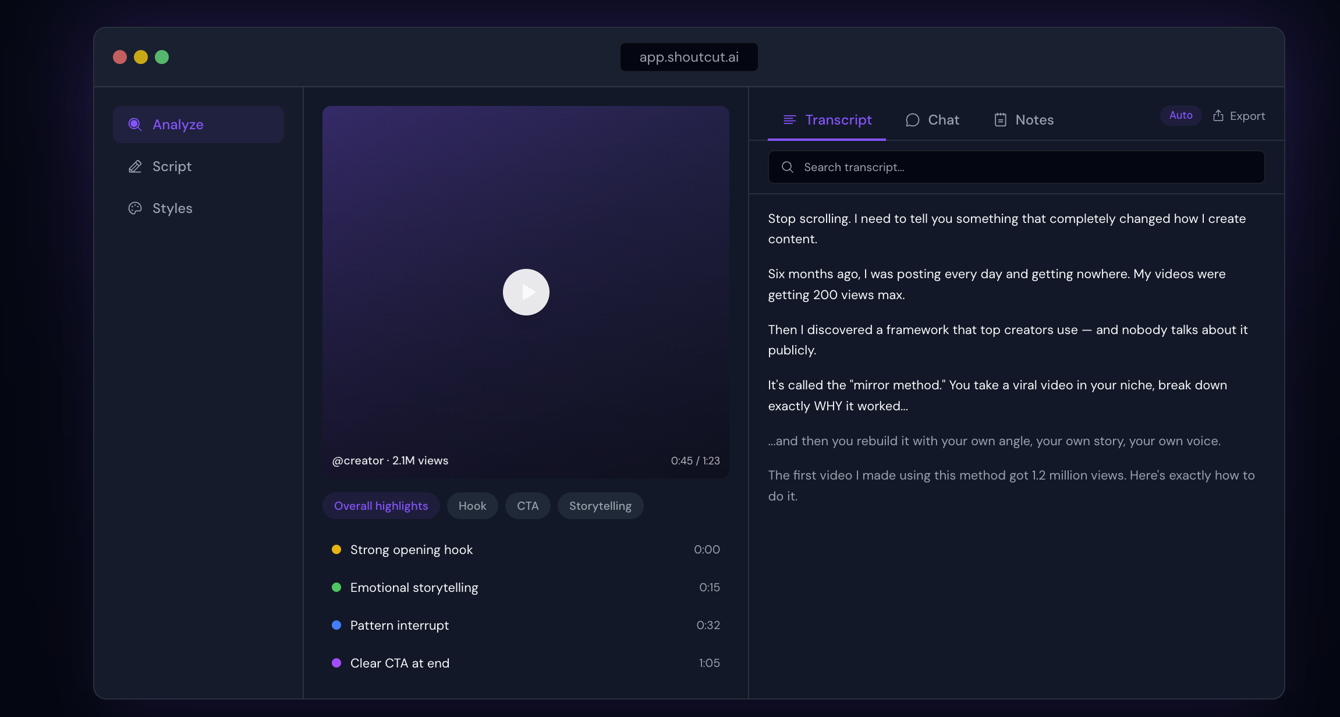Select the CTA filter chip
The width and height of the screenshot is (1340, 717).
(527, 506)
